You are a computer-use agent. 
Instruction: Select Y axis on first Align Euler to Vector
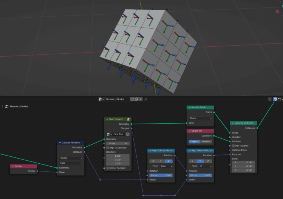coord(161,161)
